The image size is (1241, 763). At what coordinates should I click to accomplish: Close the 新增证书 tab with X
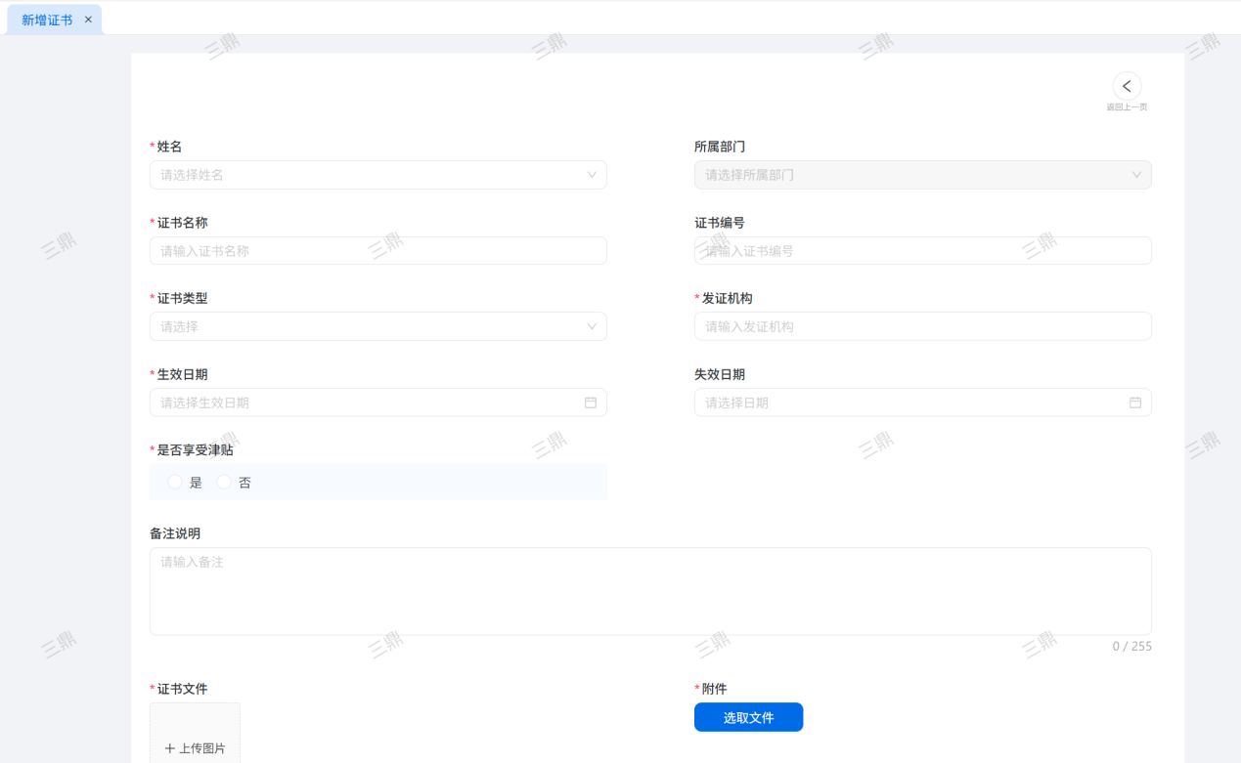tap(88, 20)
